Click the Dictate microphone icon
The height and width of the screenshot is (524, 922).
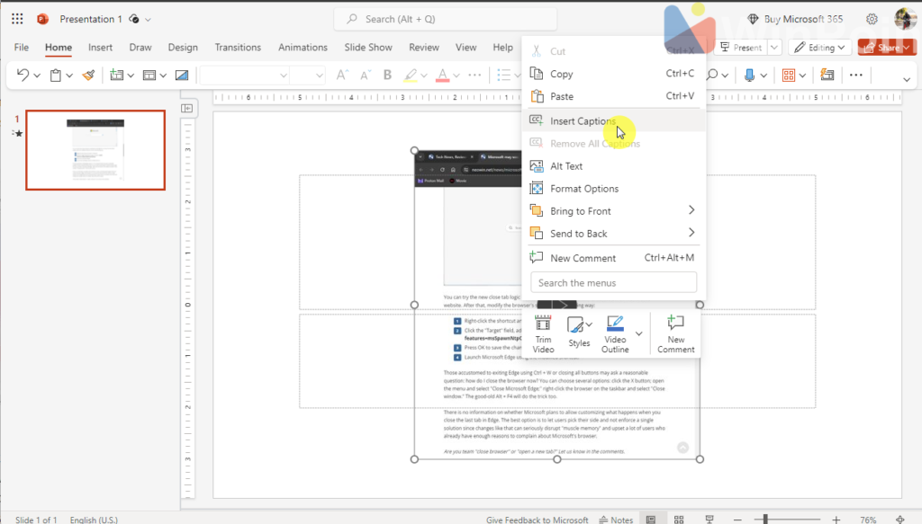749,75
